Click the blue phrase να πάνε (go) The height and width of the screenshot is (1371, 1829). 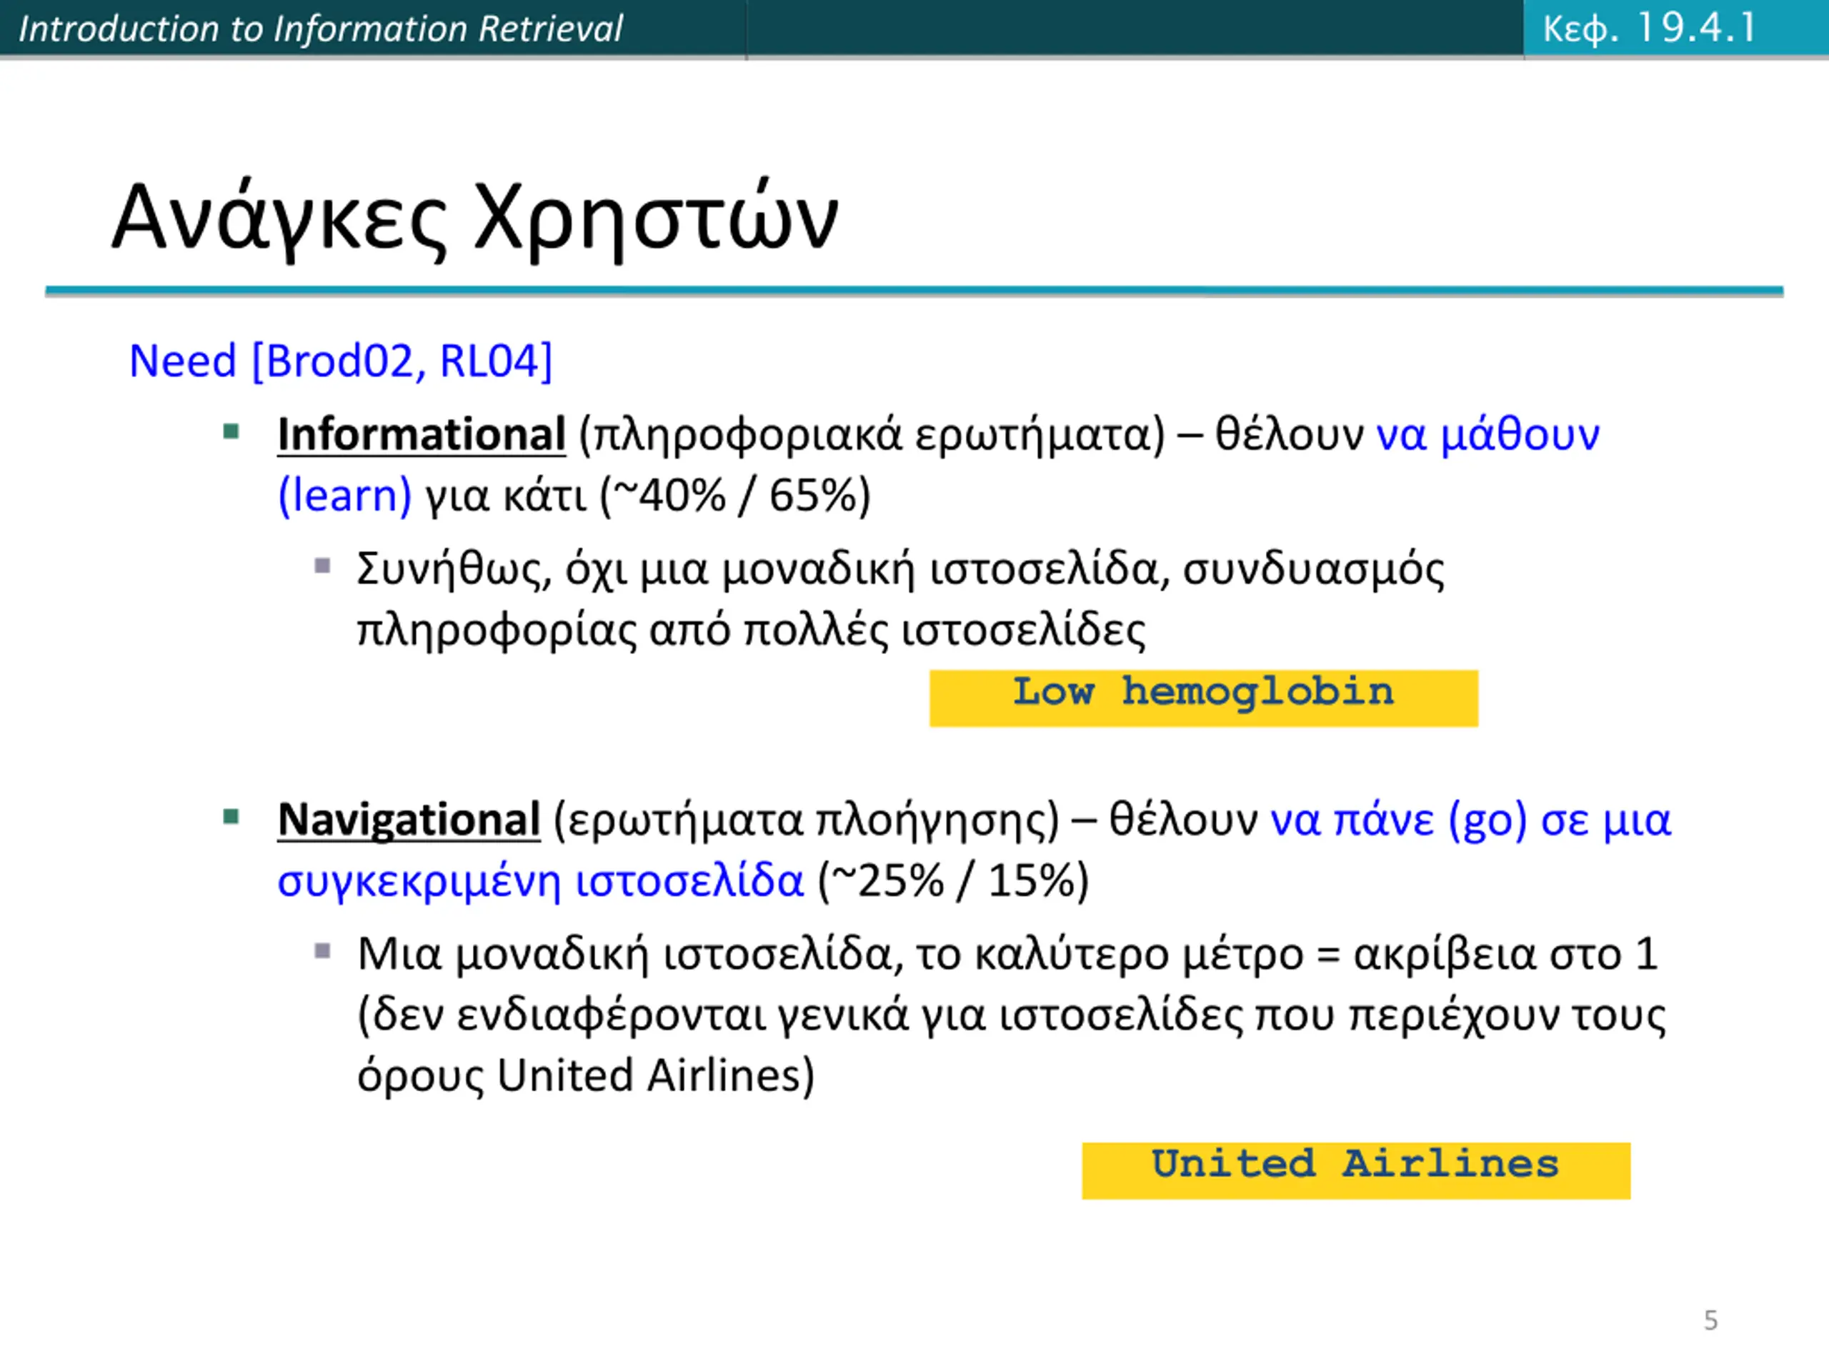point(1398,820)
